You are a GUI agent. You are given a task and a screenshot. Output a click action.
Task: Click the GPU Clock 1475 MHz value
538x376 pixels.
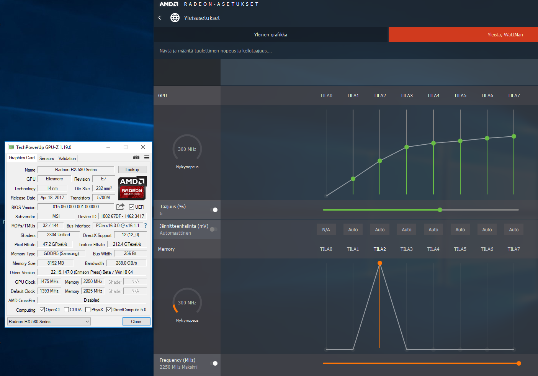point(49,281)
